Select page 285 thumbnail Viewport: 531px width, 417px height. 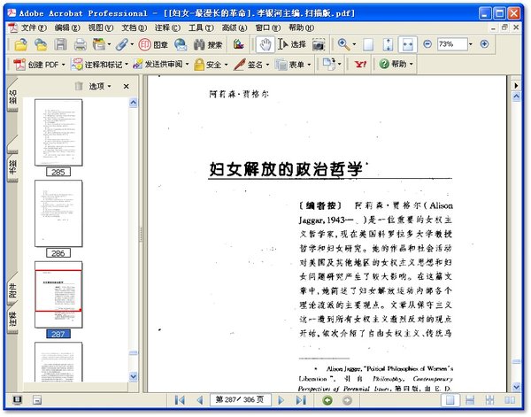[58, 133]
